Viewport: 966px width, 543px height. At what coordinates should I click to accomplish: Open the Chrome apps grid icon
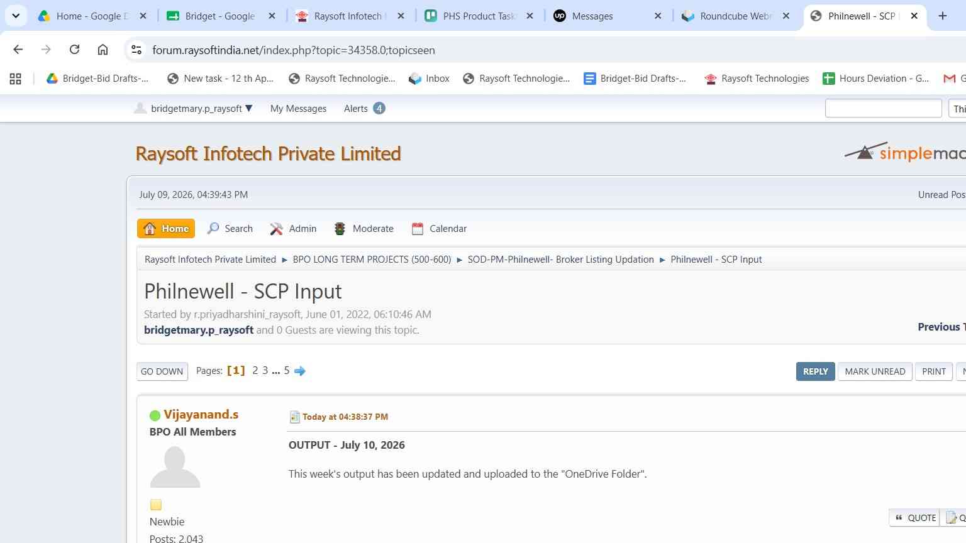click(16, 79)
